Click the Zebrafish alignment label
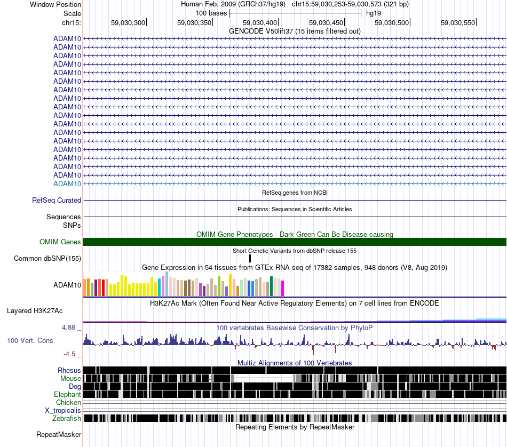This screenshot has width=507, height=447. [67, 419]
